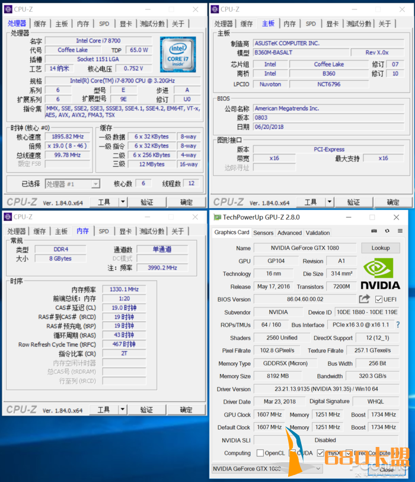415x482 pixels.
Task: Click 确定 button in processor CPU-Z window
Action: (186, 202)
